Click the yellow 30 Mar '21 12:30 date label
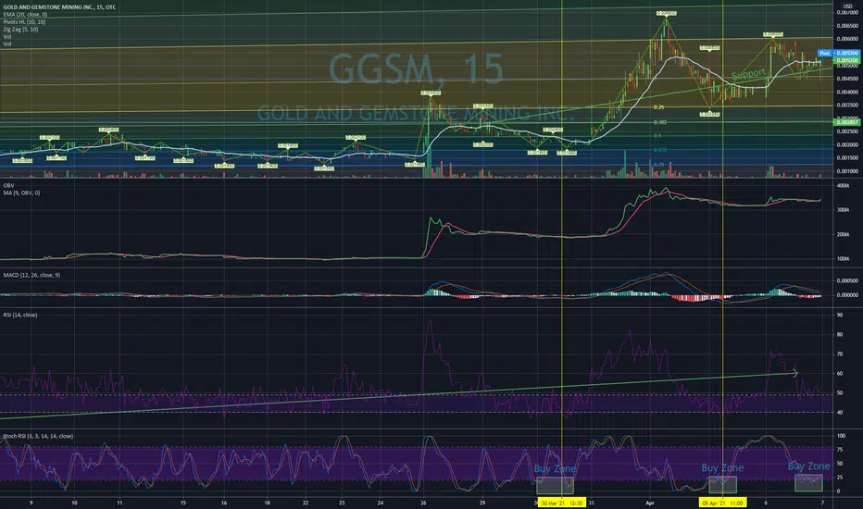Image resolution: width=863 pixels, height=509 pixels. [x=561, y=503]
